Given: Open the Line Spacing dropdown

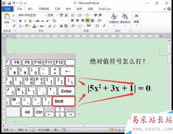Looking at the screenshot, I should click(x=100, y=21).
